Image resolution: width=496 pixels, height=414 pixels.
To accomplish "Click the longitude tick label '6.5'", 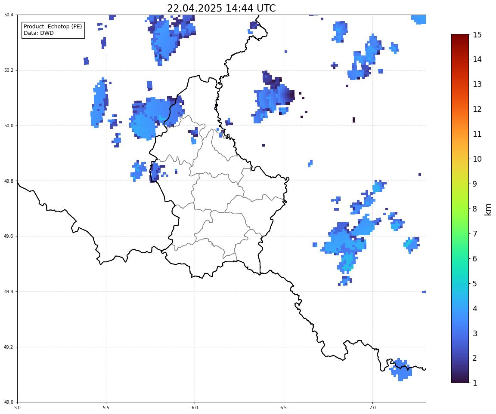I will pos(284,408).
